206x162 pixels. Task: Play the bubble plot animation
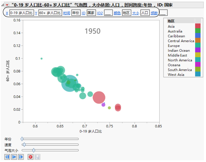point(14,157)
